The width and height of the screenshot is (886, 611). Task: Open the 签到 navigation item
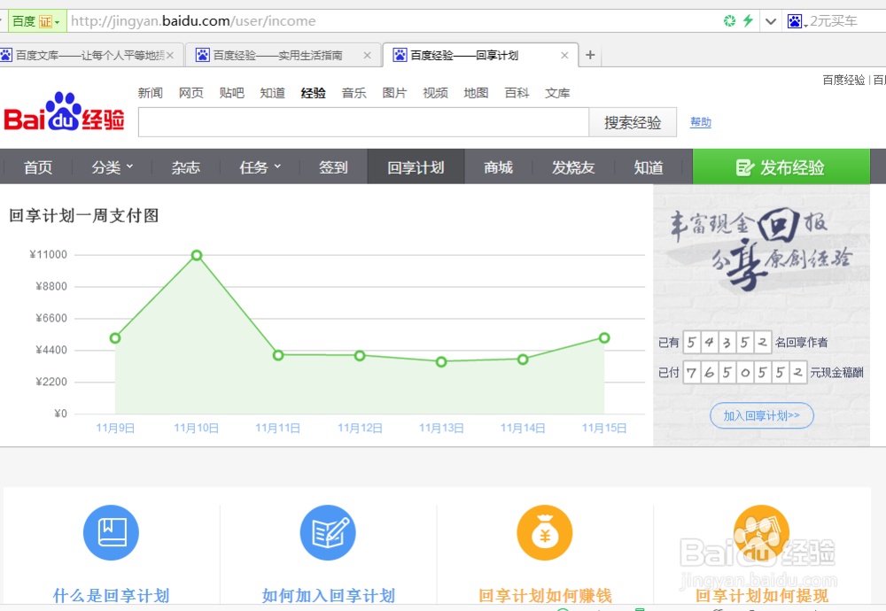coord(333,167)
